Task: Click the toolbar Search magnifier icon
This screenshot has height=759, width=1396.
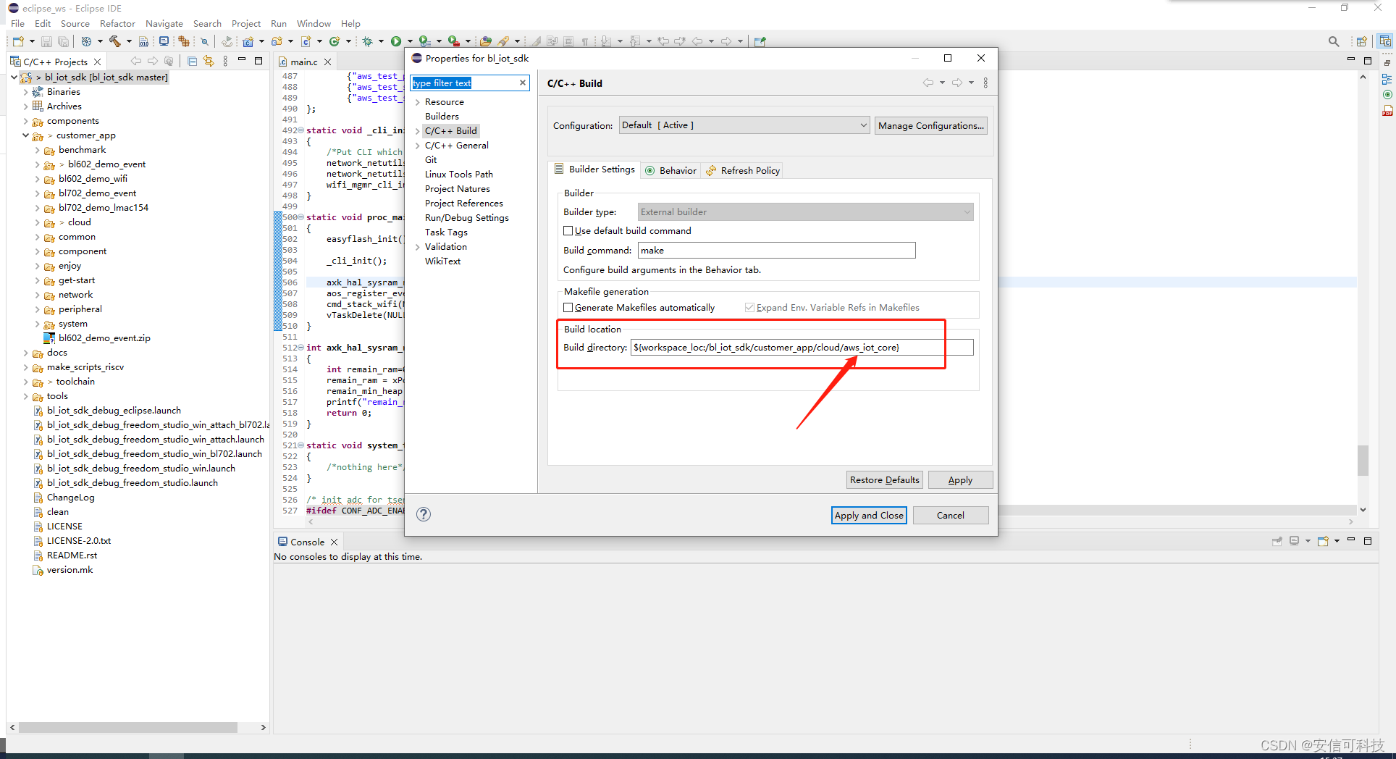Action: [1334, 41]
